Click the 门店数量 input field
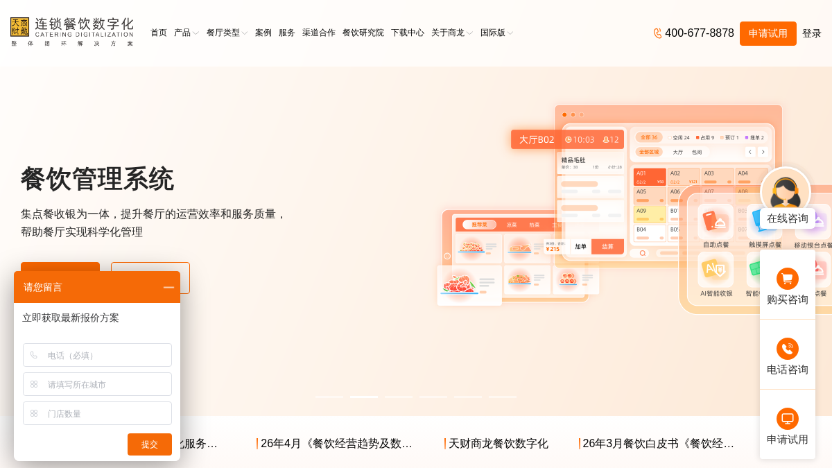The image size is (832, 468). (97, 413)
